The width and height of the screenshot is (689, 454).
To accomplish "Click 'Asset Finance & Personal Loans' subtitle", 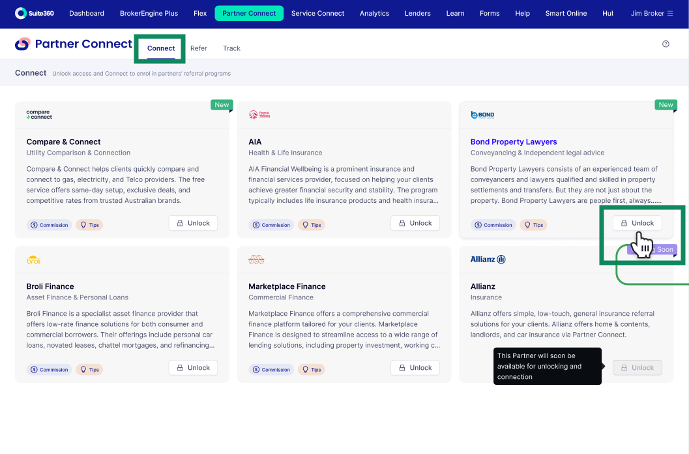I will 78,297.
